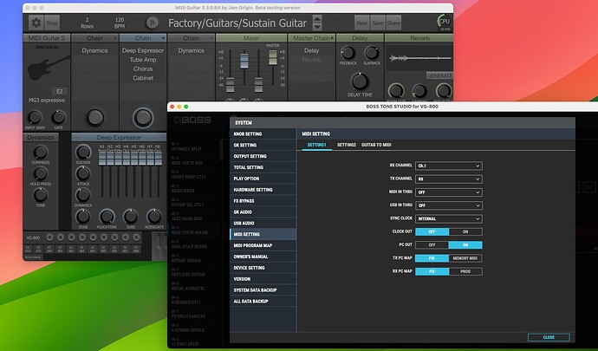Viewport: 598px width, 351px height.
Task: Click the 120 BPM tempo field
Action: click(120, 23)
